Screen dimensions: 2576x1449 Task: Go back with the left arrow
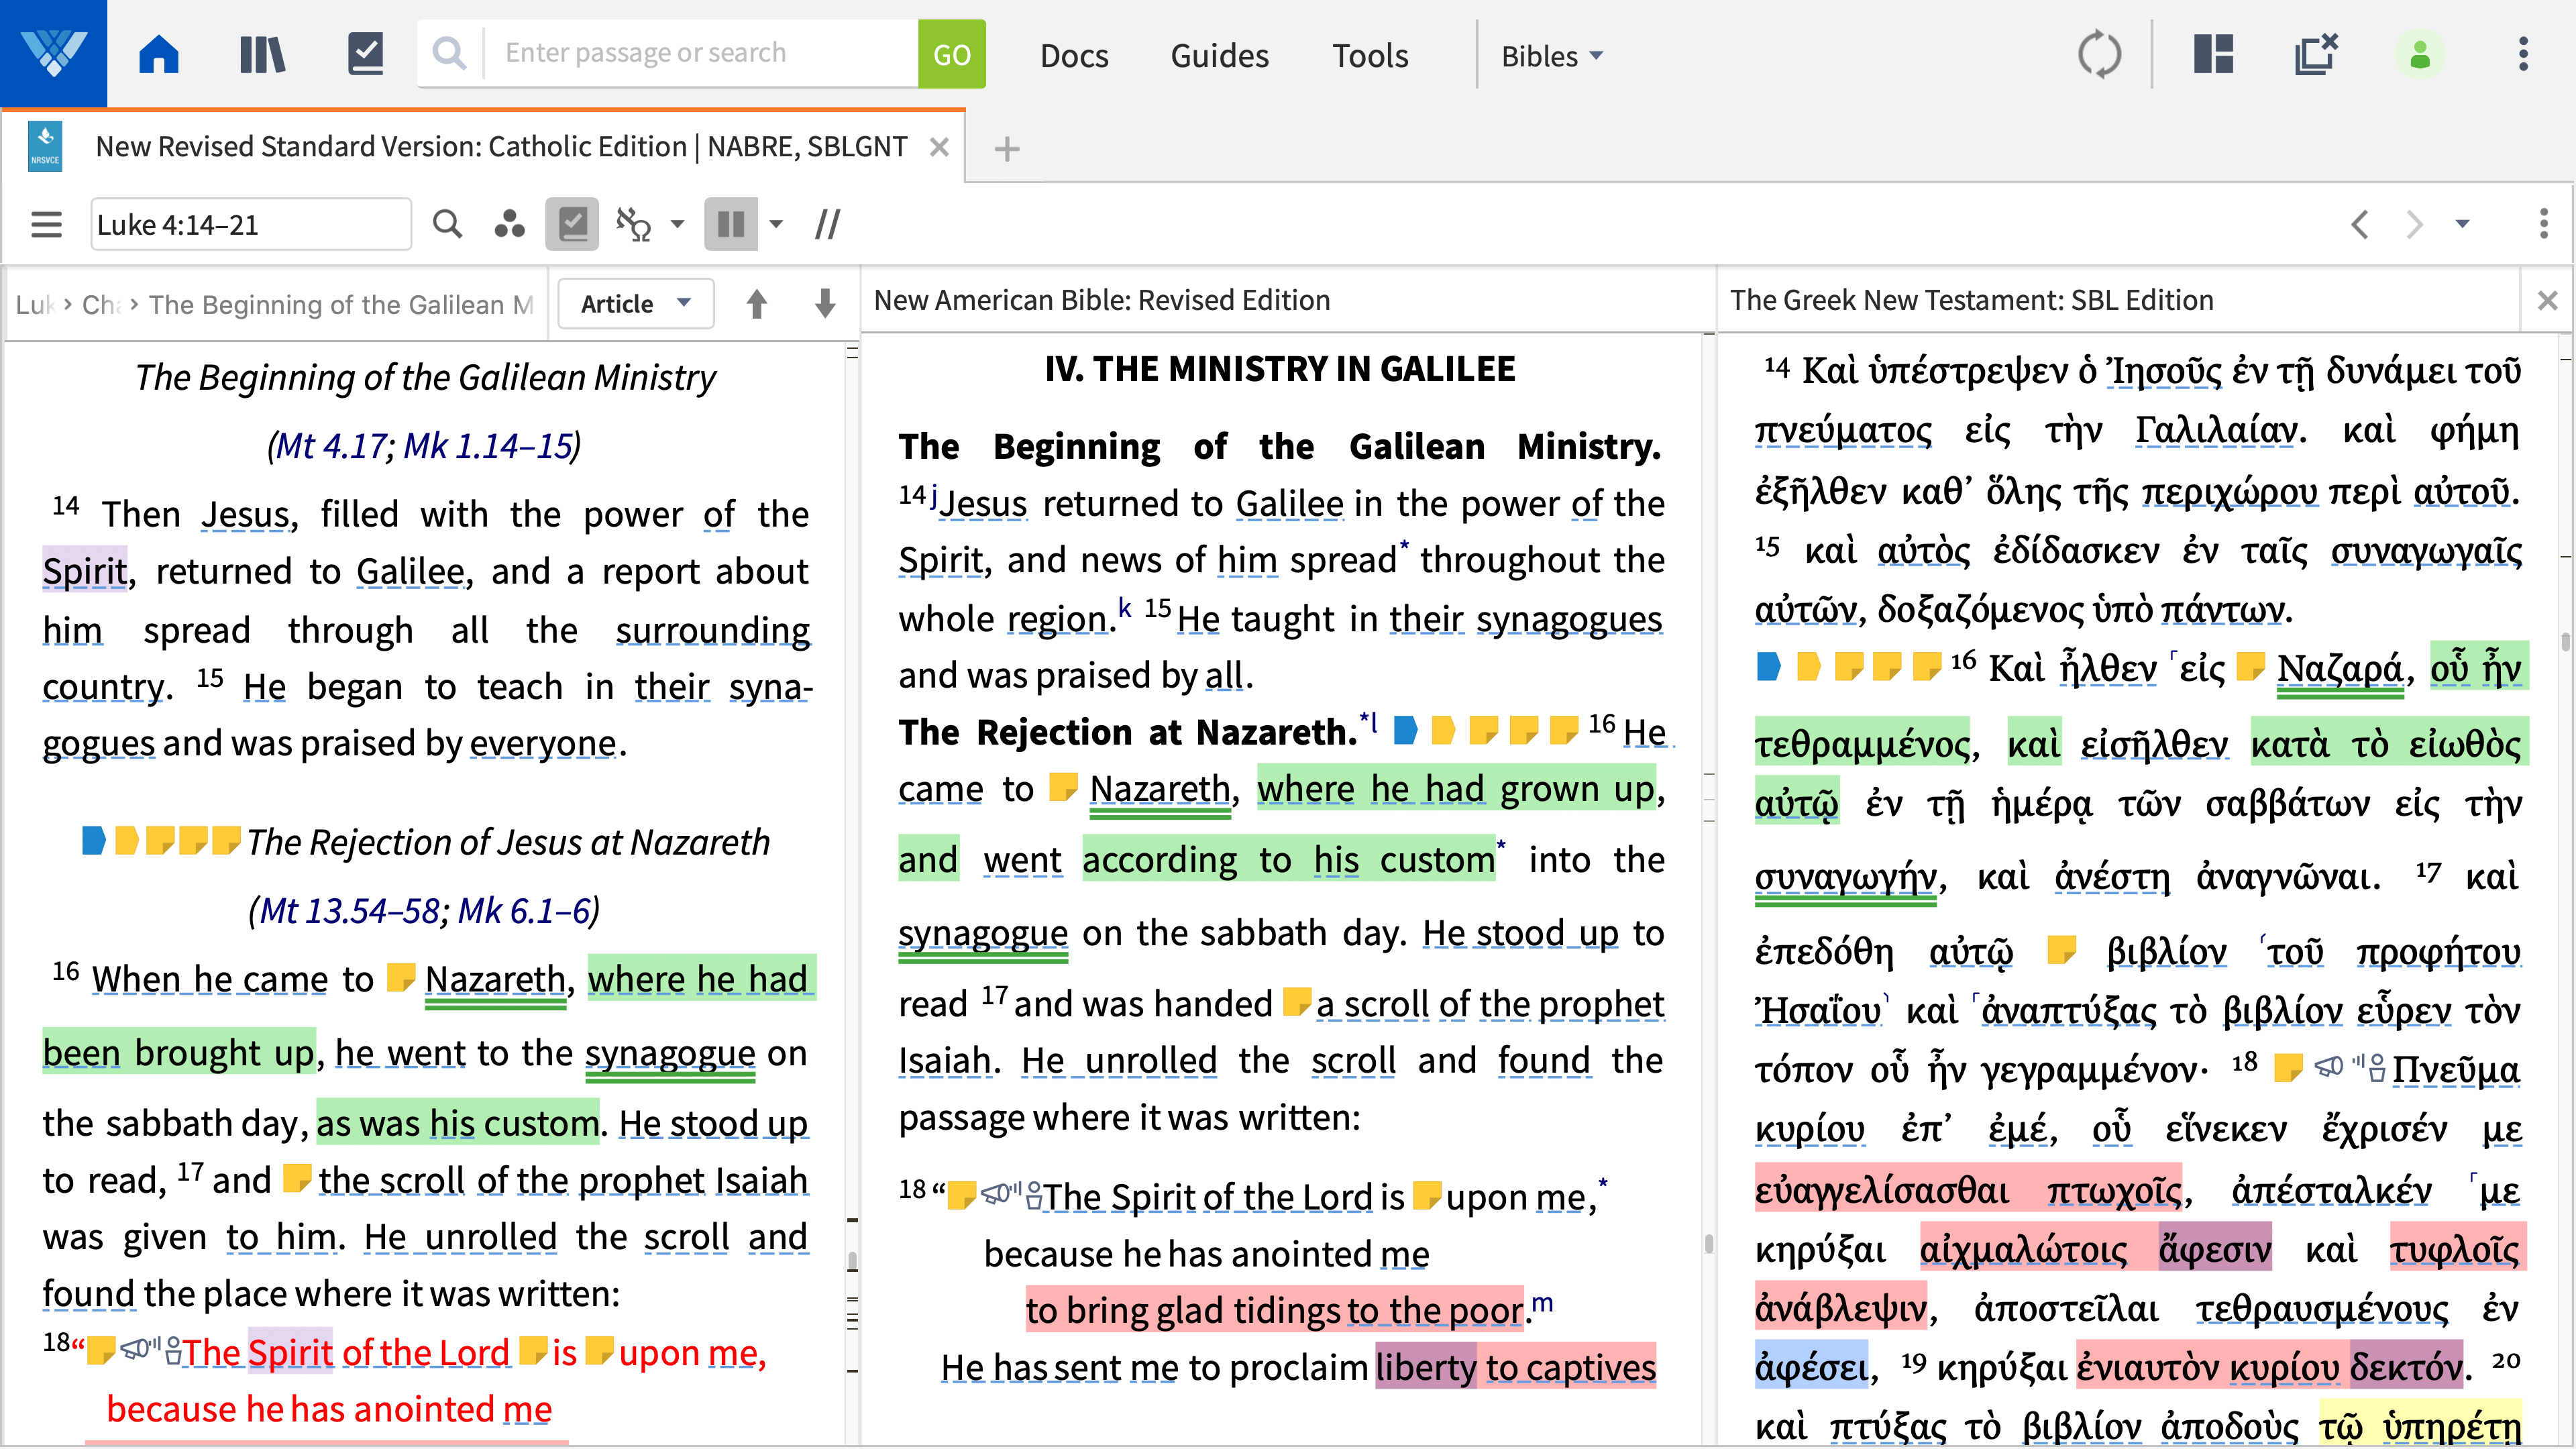point(2359,224)
